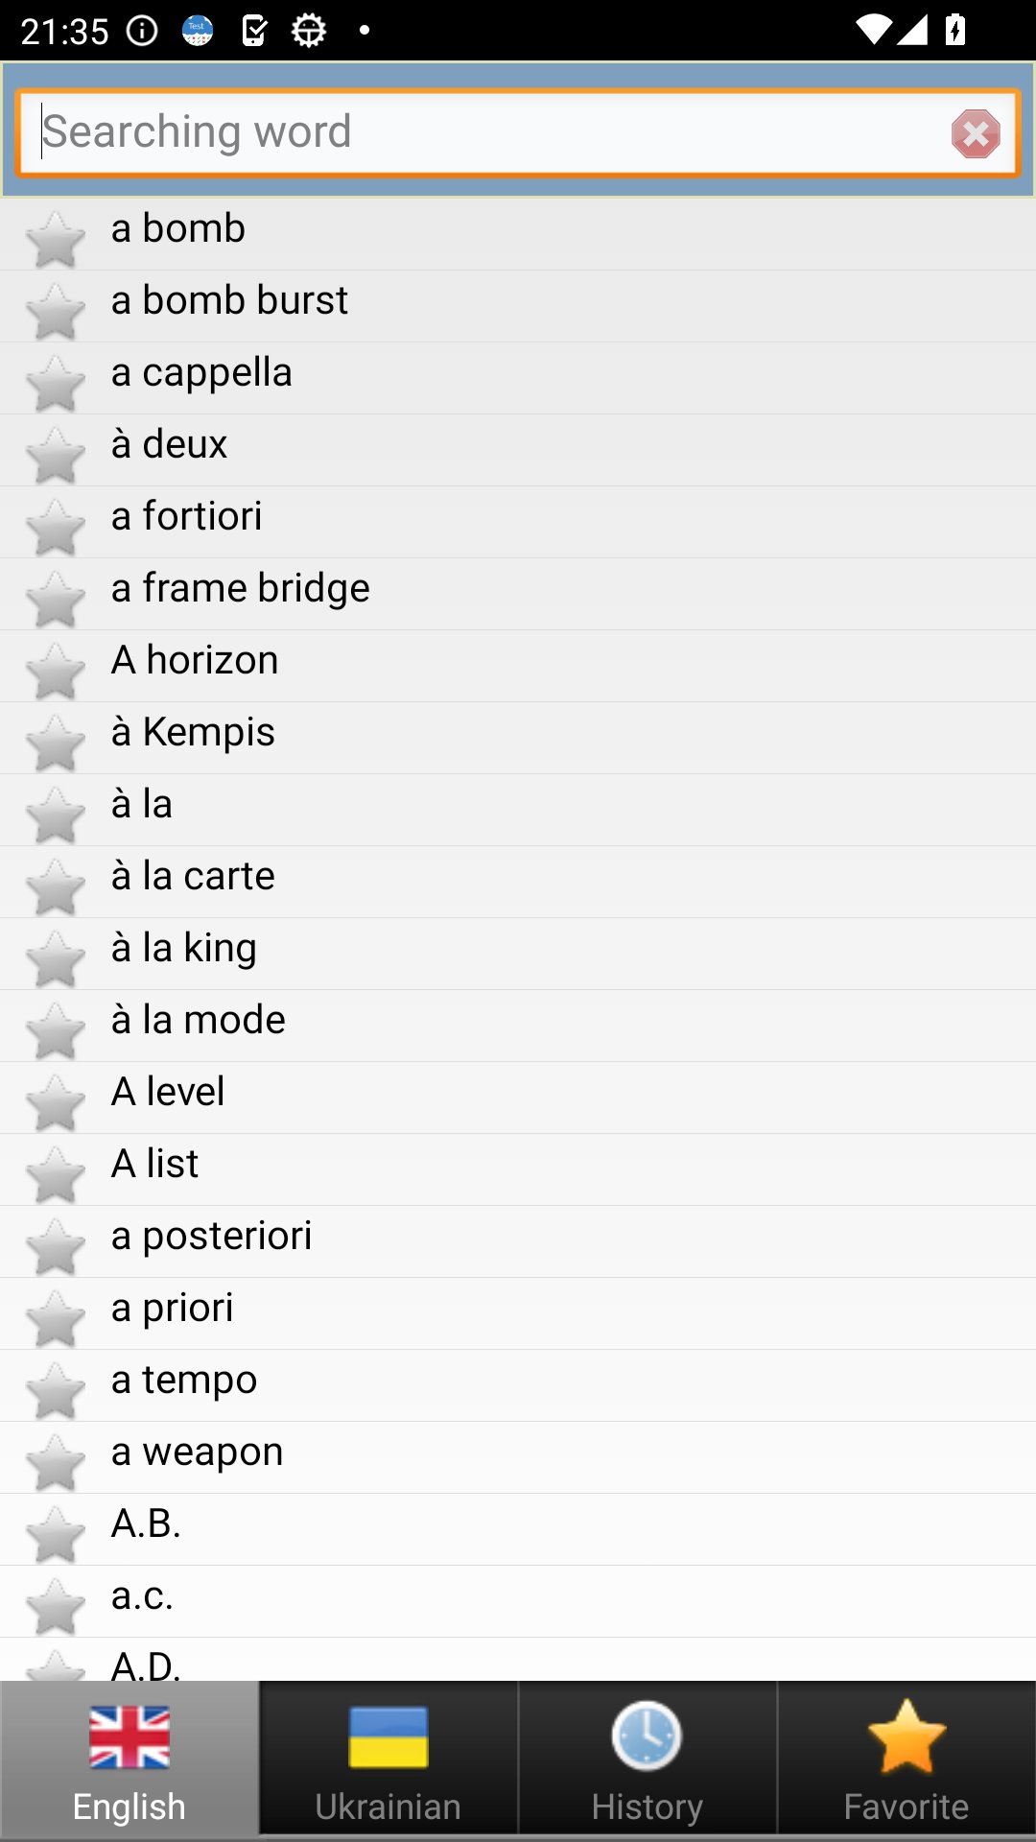
Task: Clear the search field with the red X
Action: click(976, 133)
